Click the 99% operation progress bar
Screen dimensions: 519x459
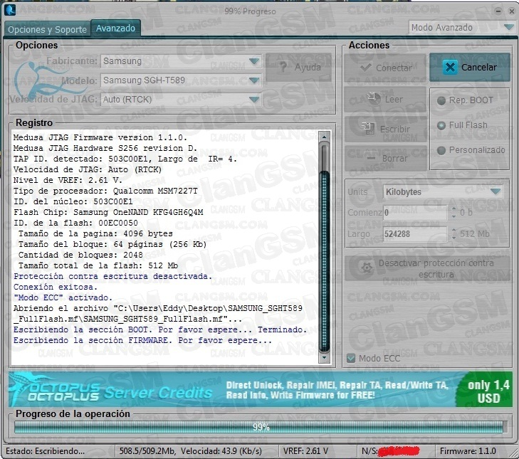(261, 427)
